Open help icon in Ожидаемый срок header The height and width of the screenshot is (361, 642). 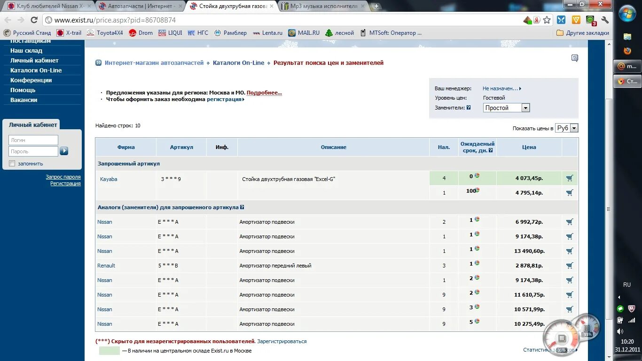click(x=491, y=150)
